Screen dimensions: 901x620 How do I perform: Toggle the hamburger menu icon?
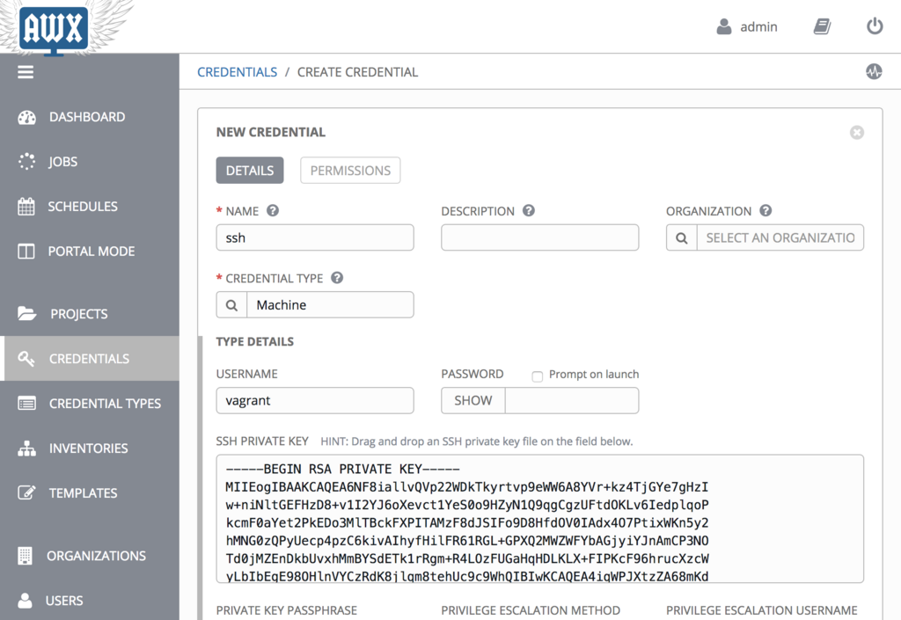click(26, 72)
